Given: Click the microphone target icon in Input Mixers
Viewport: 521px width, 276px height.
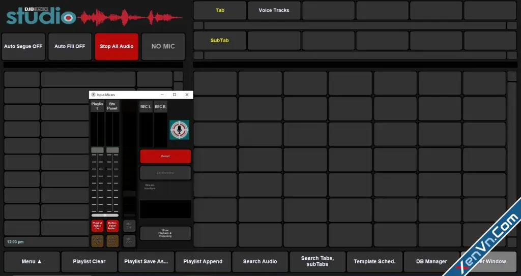Looking at the screenshot, I should (x=180, y=130).
